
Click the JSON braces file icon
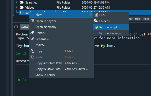22,12
